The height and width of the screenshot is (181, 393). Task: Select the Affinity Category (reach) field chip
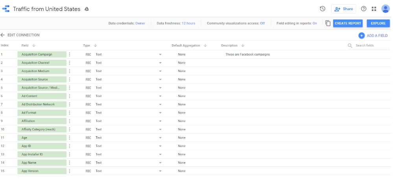[42, 129]
